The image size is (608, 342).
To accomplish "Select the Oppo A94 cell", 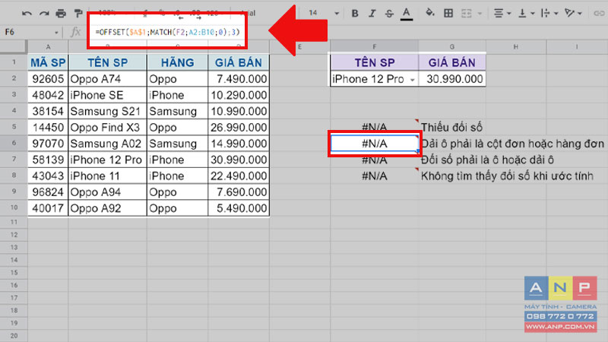I will (x=107, y=192).
